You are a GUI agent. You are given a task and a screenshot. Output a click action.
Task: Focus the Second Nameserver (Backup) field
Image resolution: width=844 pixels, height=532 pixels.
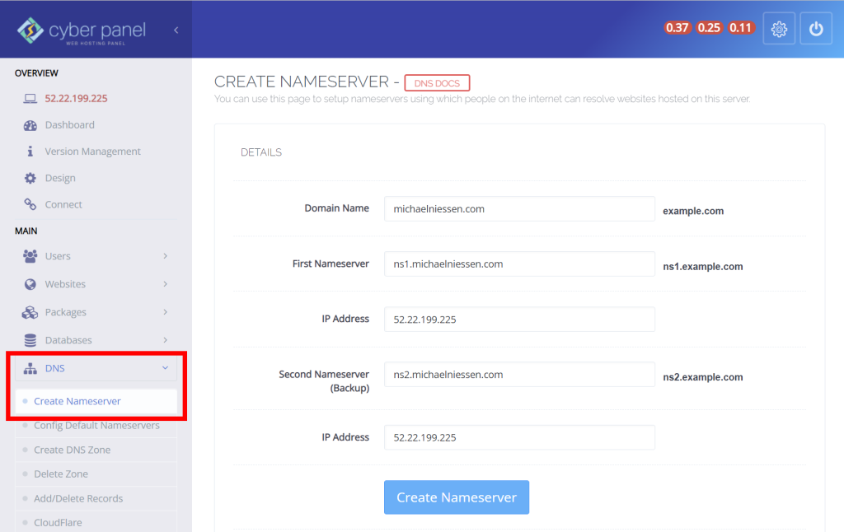519,375
